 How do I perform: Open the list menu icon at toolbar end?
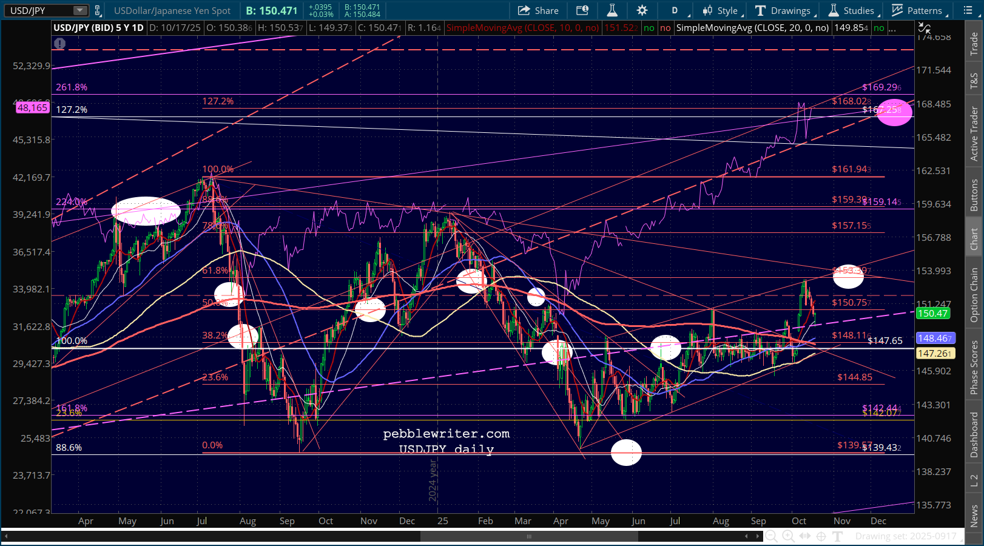point(968,10)
